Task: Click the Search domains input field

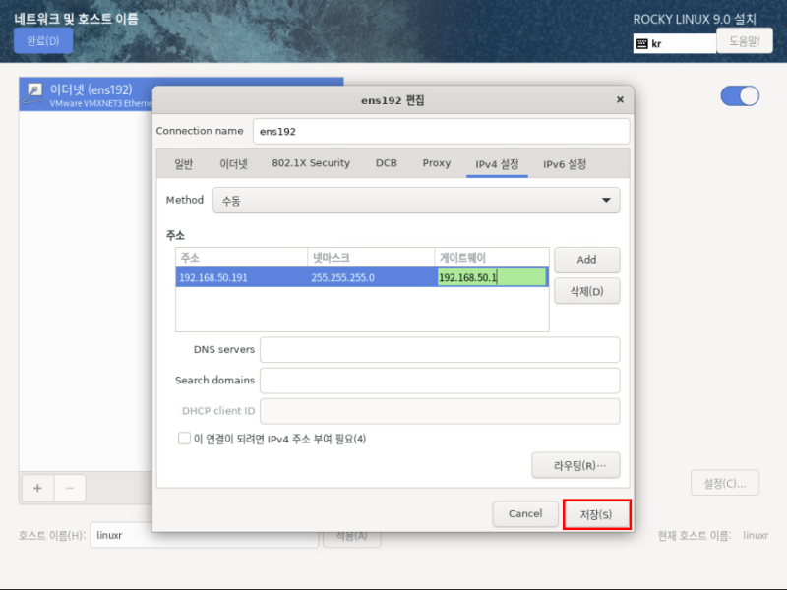Action: click(440, 381)
